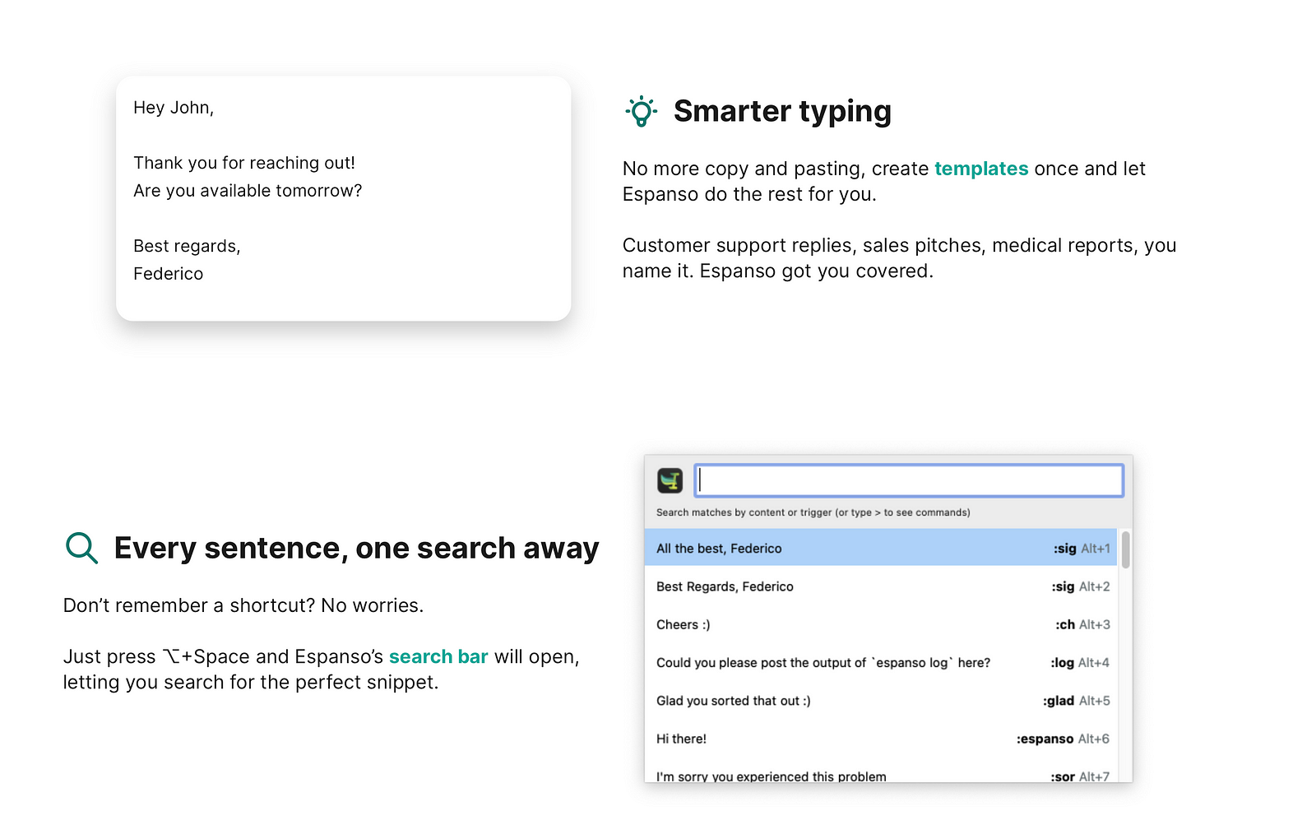Focus the Espanso search input field
This screenshot has width=1316, height=834.
click(x=908, y=480)
